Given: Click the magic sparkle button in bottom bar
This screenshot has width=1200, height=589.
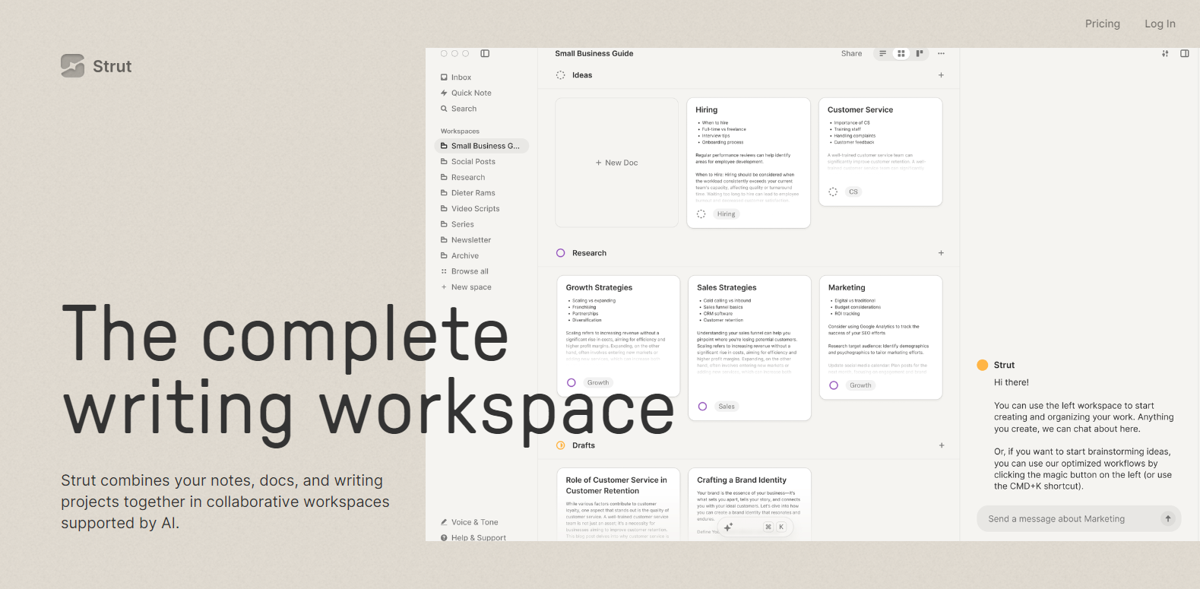Looking at the screenshot, I should click(728, 527).
